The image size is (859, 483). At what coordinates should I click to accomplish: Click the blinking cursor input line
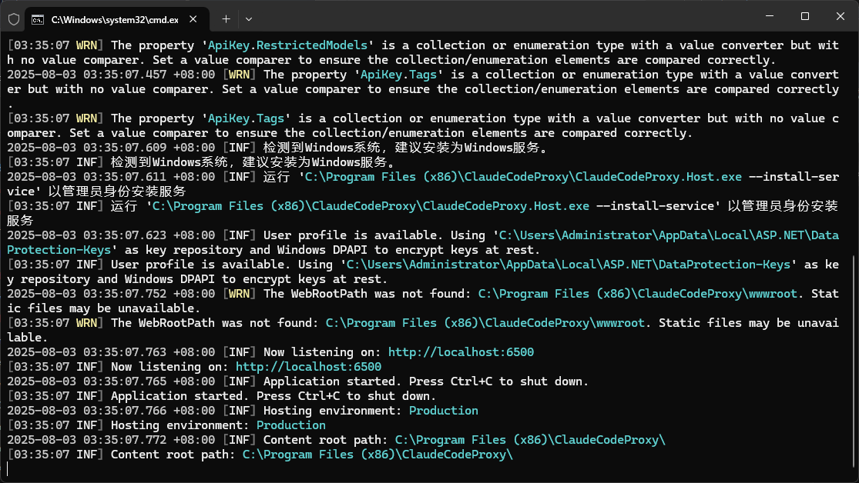[8, 468]
